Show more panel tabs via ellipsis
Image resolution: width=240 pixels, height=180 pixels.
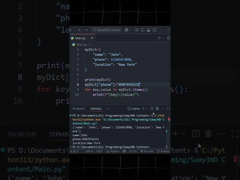[x=108, y=108]
